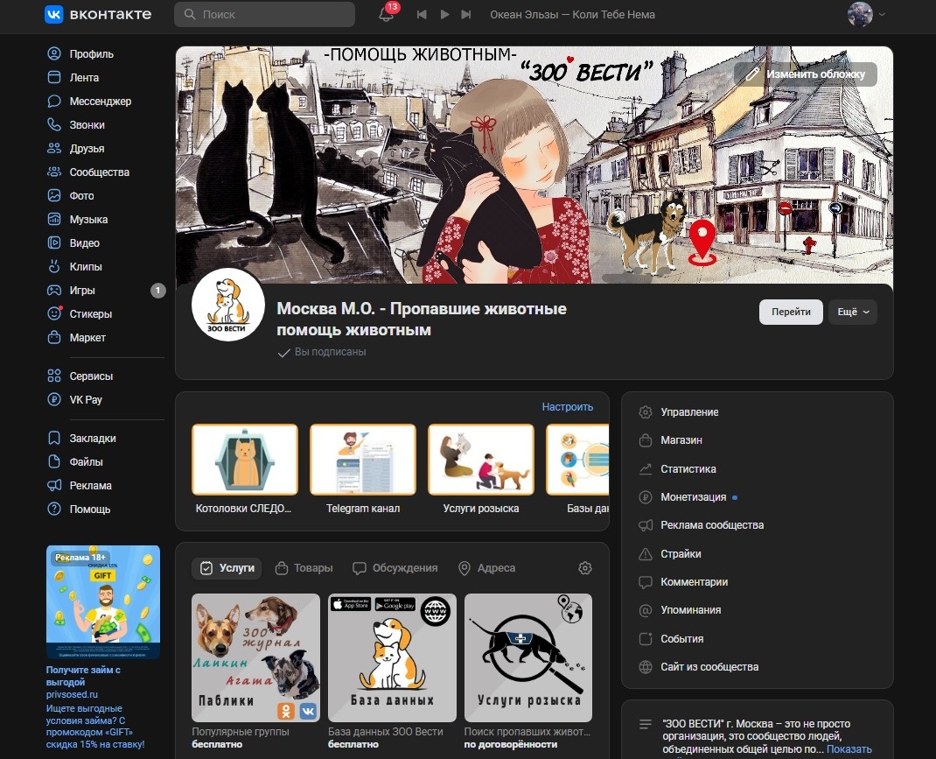This screenshot has width=936, height=759.
Task: Open Telegram канал menu card
Action: 363,469
